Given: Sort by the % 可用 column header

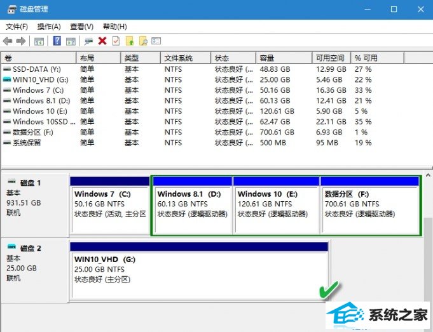Looking at the screenshot, I should click(x=378, y=58).
